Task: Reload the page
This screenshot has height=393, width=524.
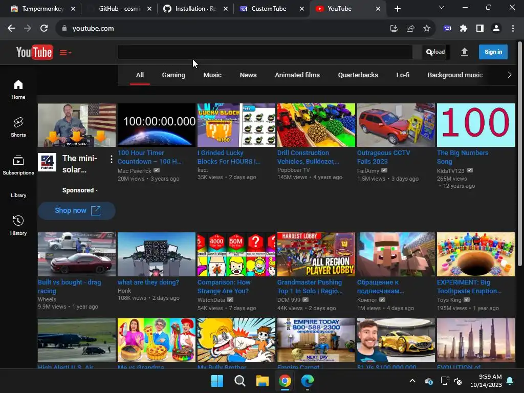Action: pos(44,29)
